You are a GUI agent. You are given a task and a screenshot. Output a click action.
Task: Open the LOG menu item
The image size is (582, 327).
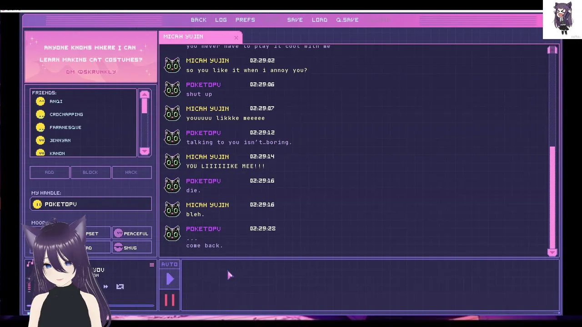coord(221,20)
